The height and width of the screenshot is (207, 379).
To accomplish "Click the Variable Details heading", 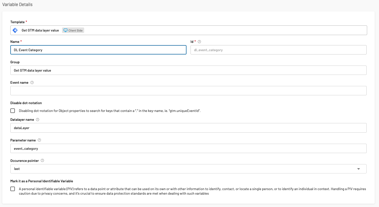I will 17,5.
